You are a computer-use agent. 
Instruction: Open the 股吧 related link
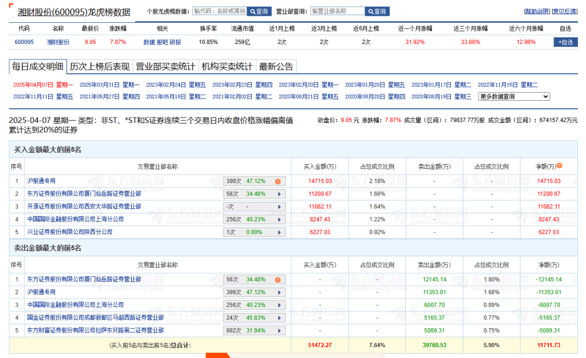[162, 42]
